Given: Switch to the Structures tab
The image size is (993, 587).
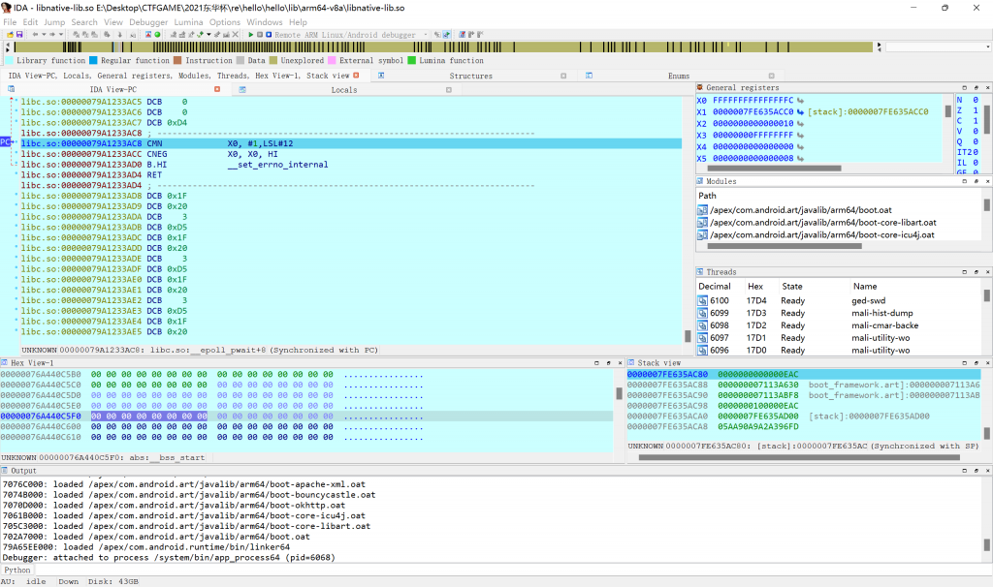Looking at the screenshot, I should pos(470,76).
